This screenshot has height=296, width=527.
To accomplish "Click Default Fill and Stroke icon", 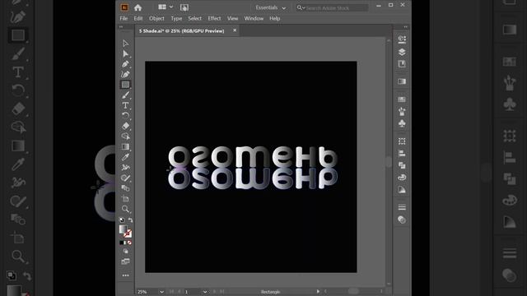I will click(x=122, y=220).
